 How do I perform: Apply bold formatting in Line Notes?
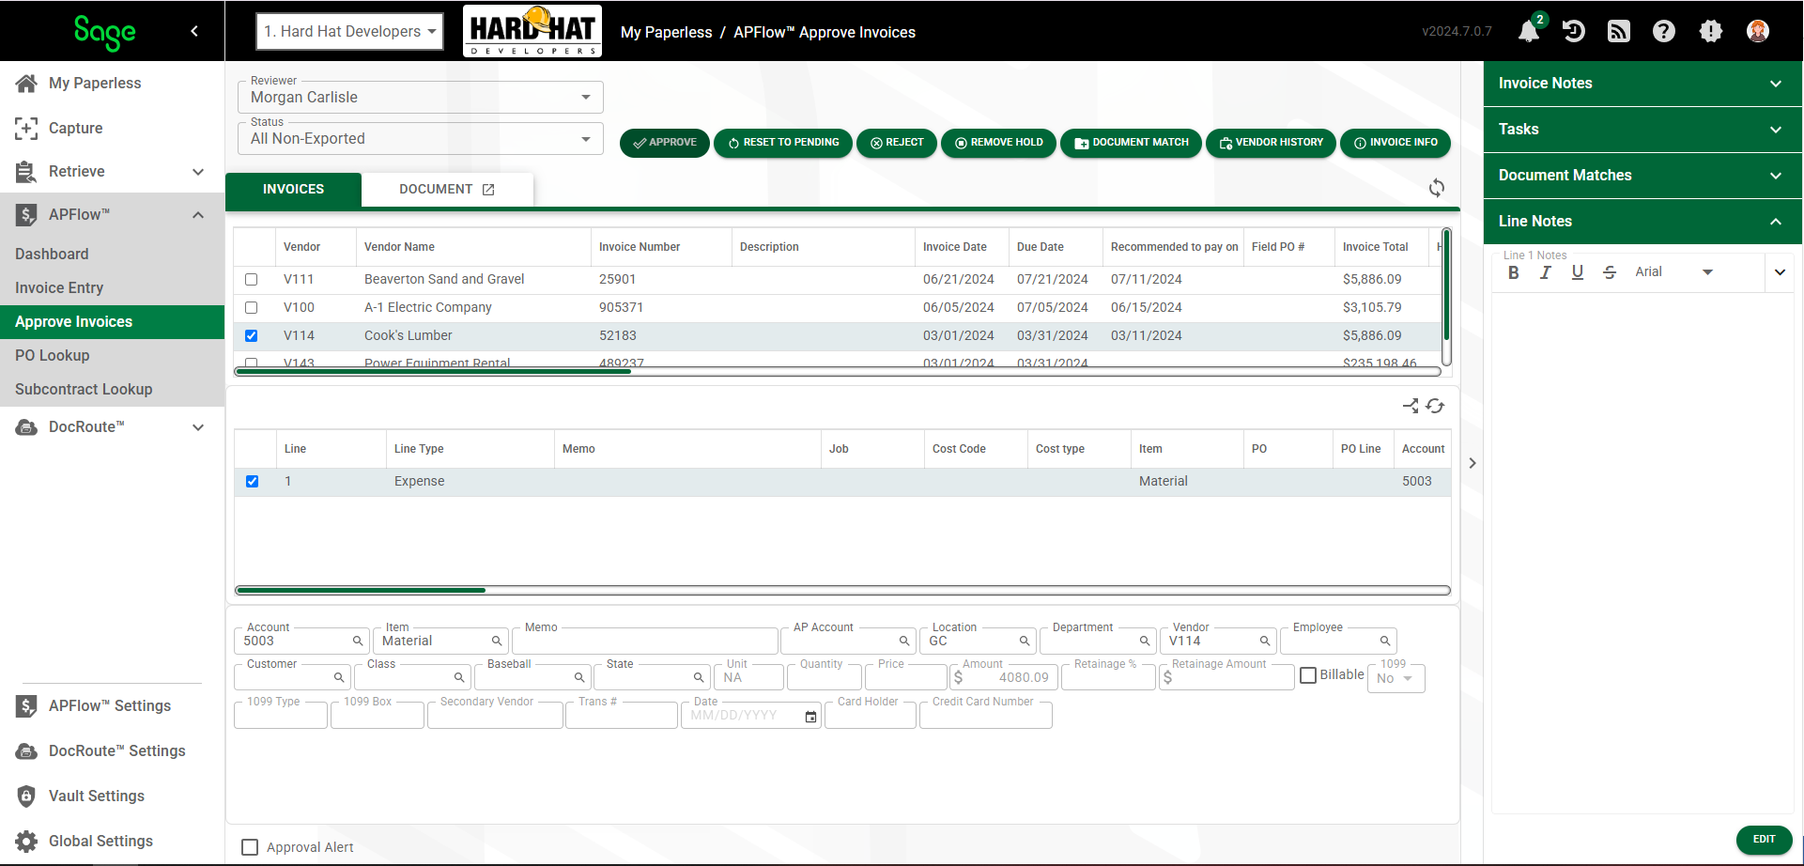1513,272
